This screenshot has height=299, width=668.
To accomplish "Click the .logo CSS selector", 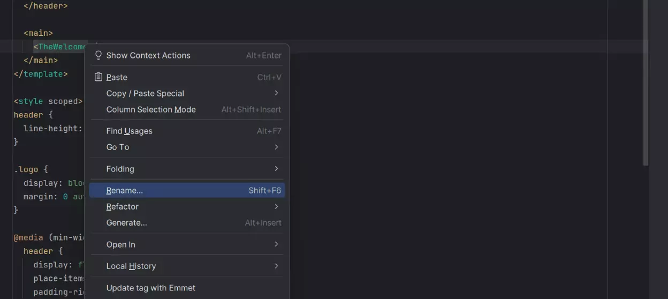I will [x=27, y=169].
